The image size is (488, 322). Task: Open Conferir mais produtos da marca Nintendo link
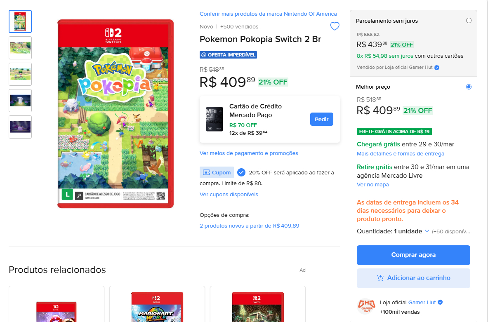268,14
